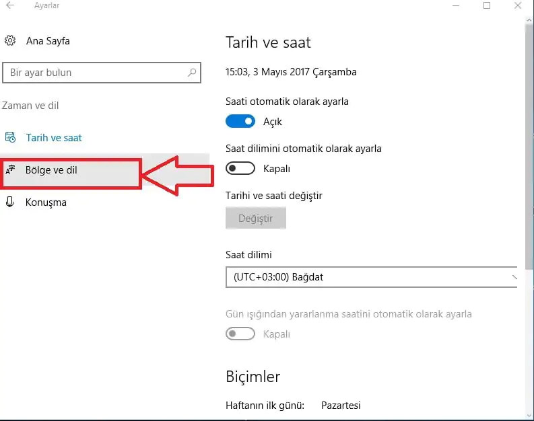Click the Bölge ve dil language icon
The image size is (534, 421).
[x=10, y=170]
